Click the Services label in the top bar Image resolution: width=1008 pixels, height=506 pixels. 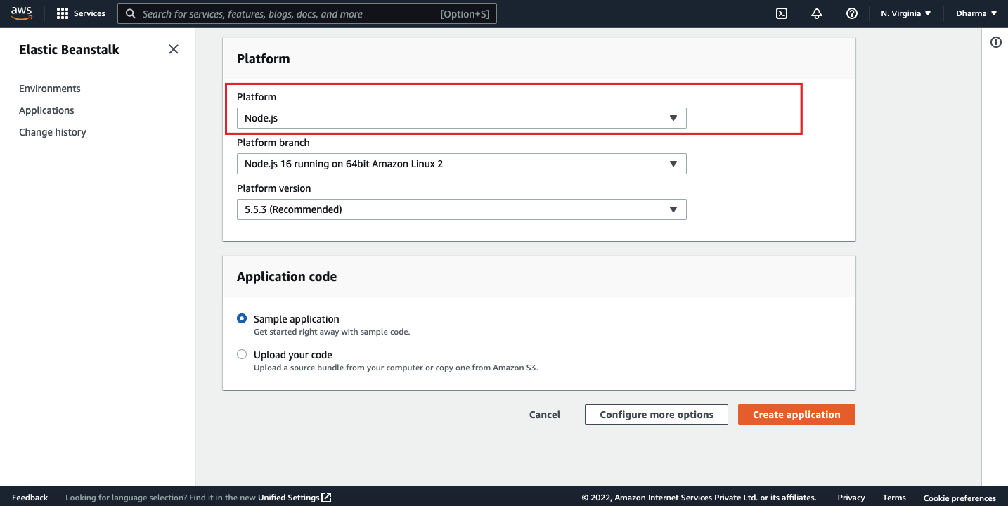pos(89,13)
